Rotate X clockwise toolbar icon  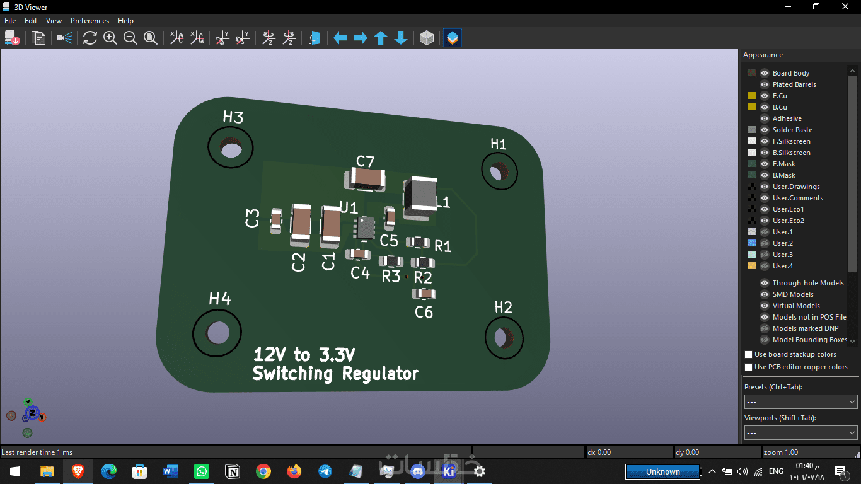click(177, 38)
